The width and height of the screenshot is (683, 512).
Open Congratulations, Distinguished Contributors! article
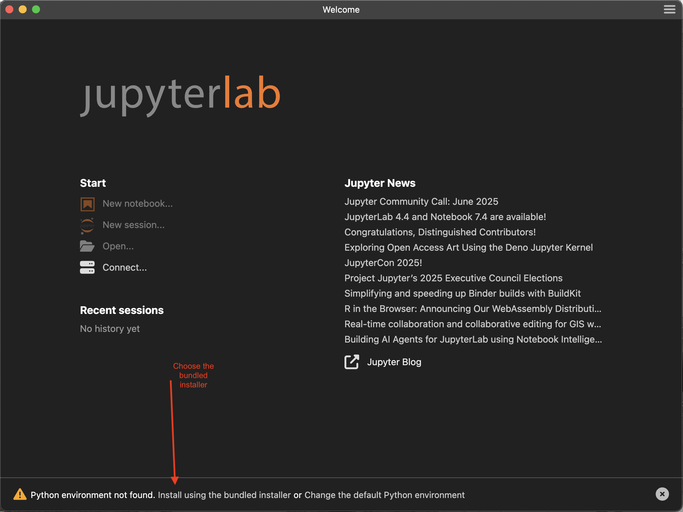(440, 232)
